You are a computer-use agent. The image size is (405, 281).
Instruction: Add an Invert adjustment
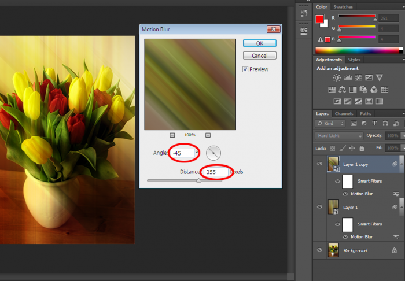[337, 101]
